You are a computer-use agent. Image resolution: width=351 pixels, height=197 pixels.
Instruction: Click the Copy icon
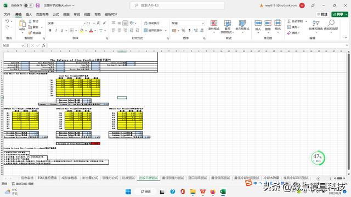(30, 27)
